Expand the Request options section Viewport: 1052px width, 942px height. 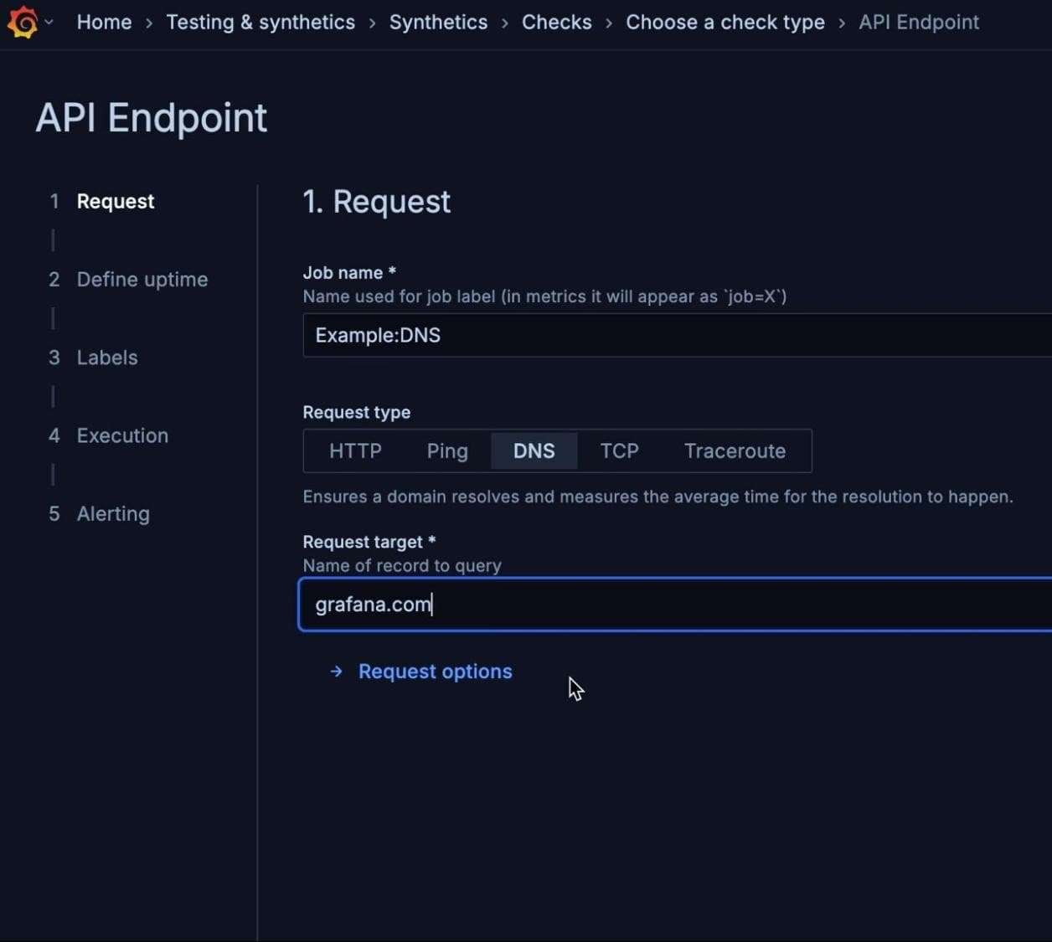click(x=435, y=672)
